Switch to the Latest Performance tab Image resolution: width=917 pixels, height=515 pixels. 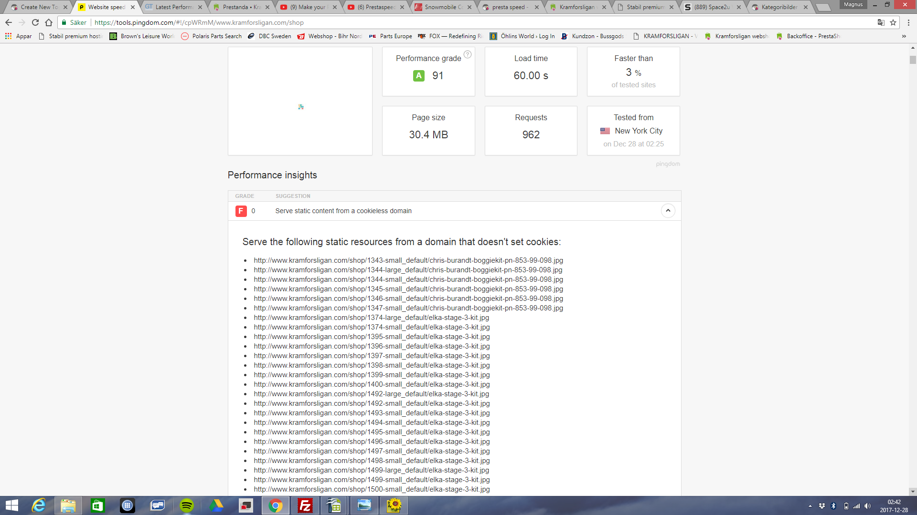coord(174,7)
